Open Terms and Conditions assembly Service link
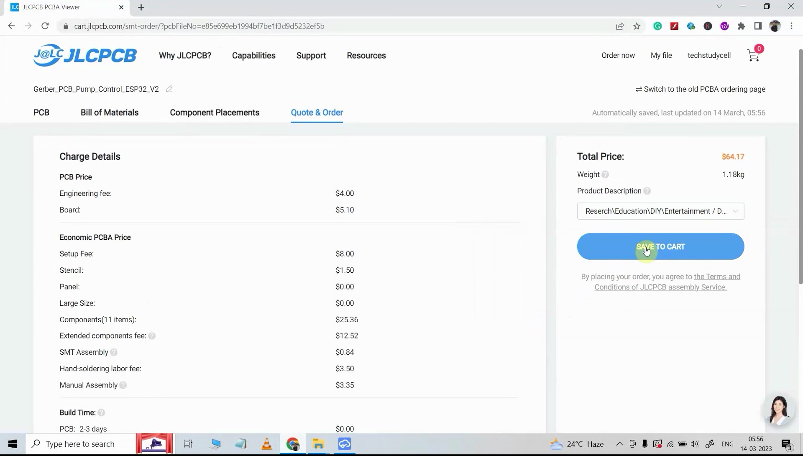 pos(660,287)
